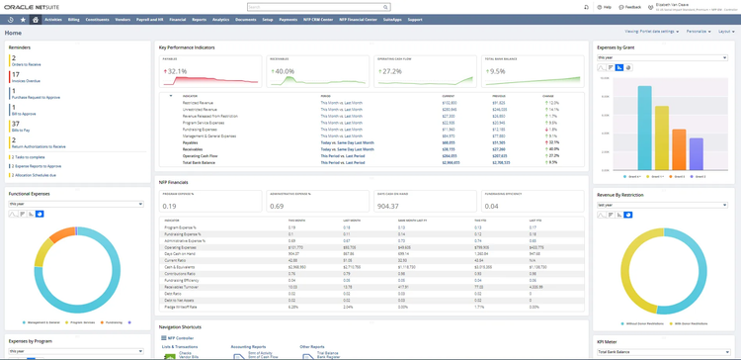Click the Lists & Transactions green icon
Image resolution: width=741 pixels, height=360 pixels.
click(x=170, y=356)
